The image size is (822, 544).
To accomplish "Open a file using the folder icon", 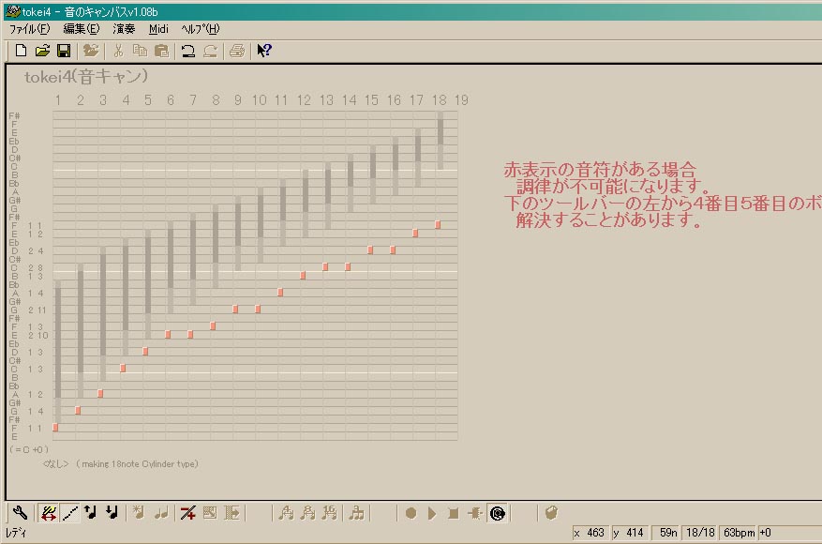I will (42, 51).
